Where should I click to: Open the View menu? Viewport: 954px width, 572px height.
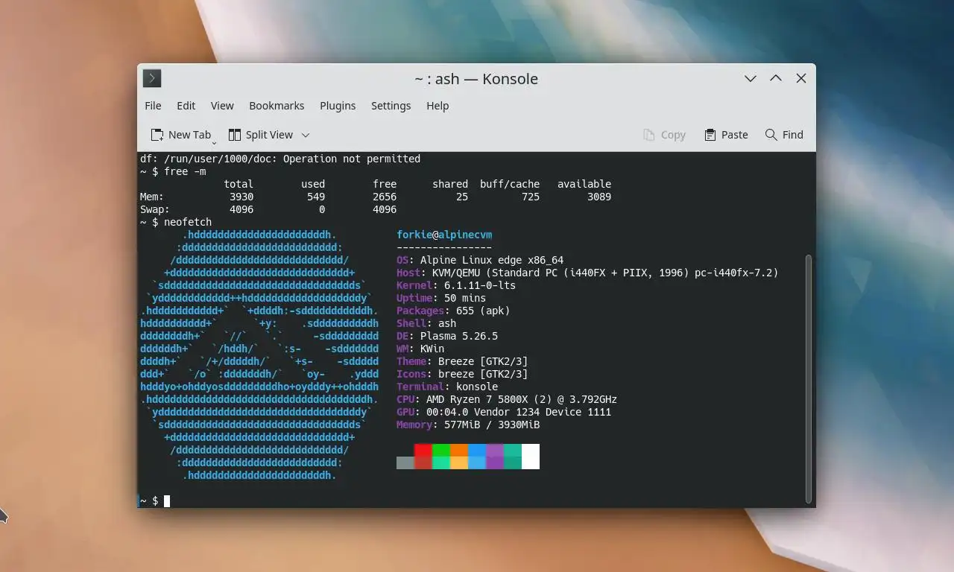[x=222, y=106]
